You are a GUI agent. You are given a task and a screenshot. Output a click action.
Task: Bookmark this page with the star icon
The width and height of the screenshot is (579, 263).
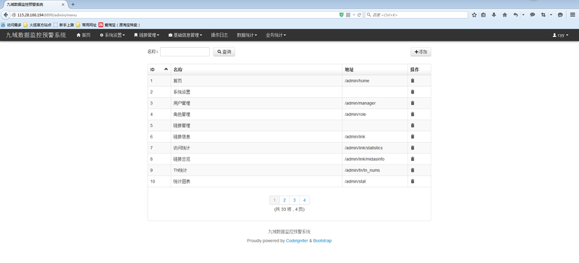click(x=475, y=14)
